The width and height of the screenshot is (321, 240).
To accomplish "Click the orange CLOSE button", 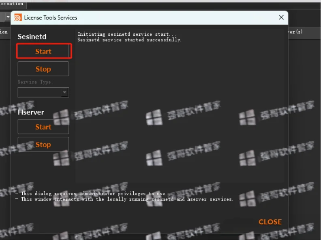I will 270,222.
